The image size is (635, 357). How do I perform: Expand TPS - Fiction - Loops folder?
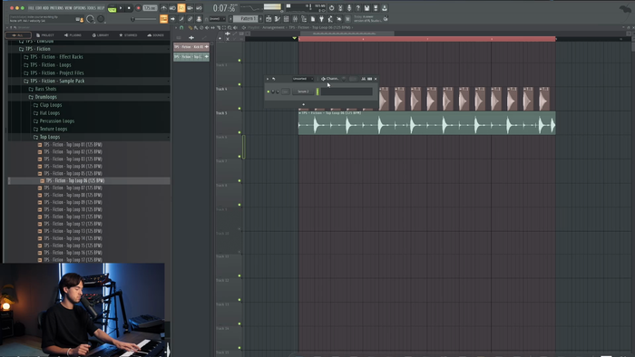click(51, 65)
